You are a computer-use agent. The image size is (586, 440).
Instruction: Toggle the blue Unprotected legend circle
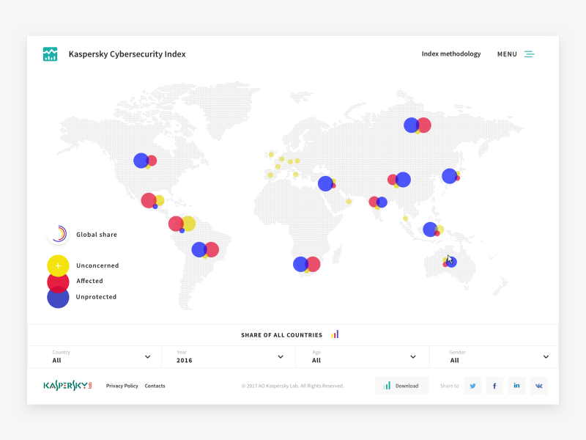[x=58, y=298]
